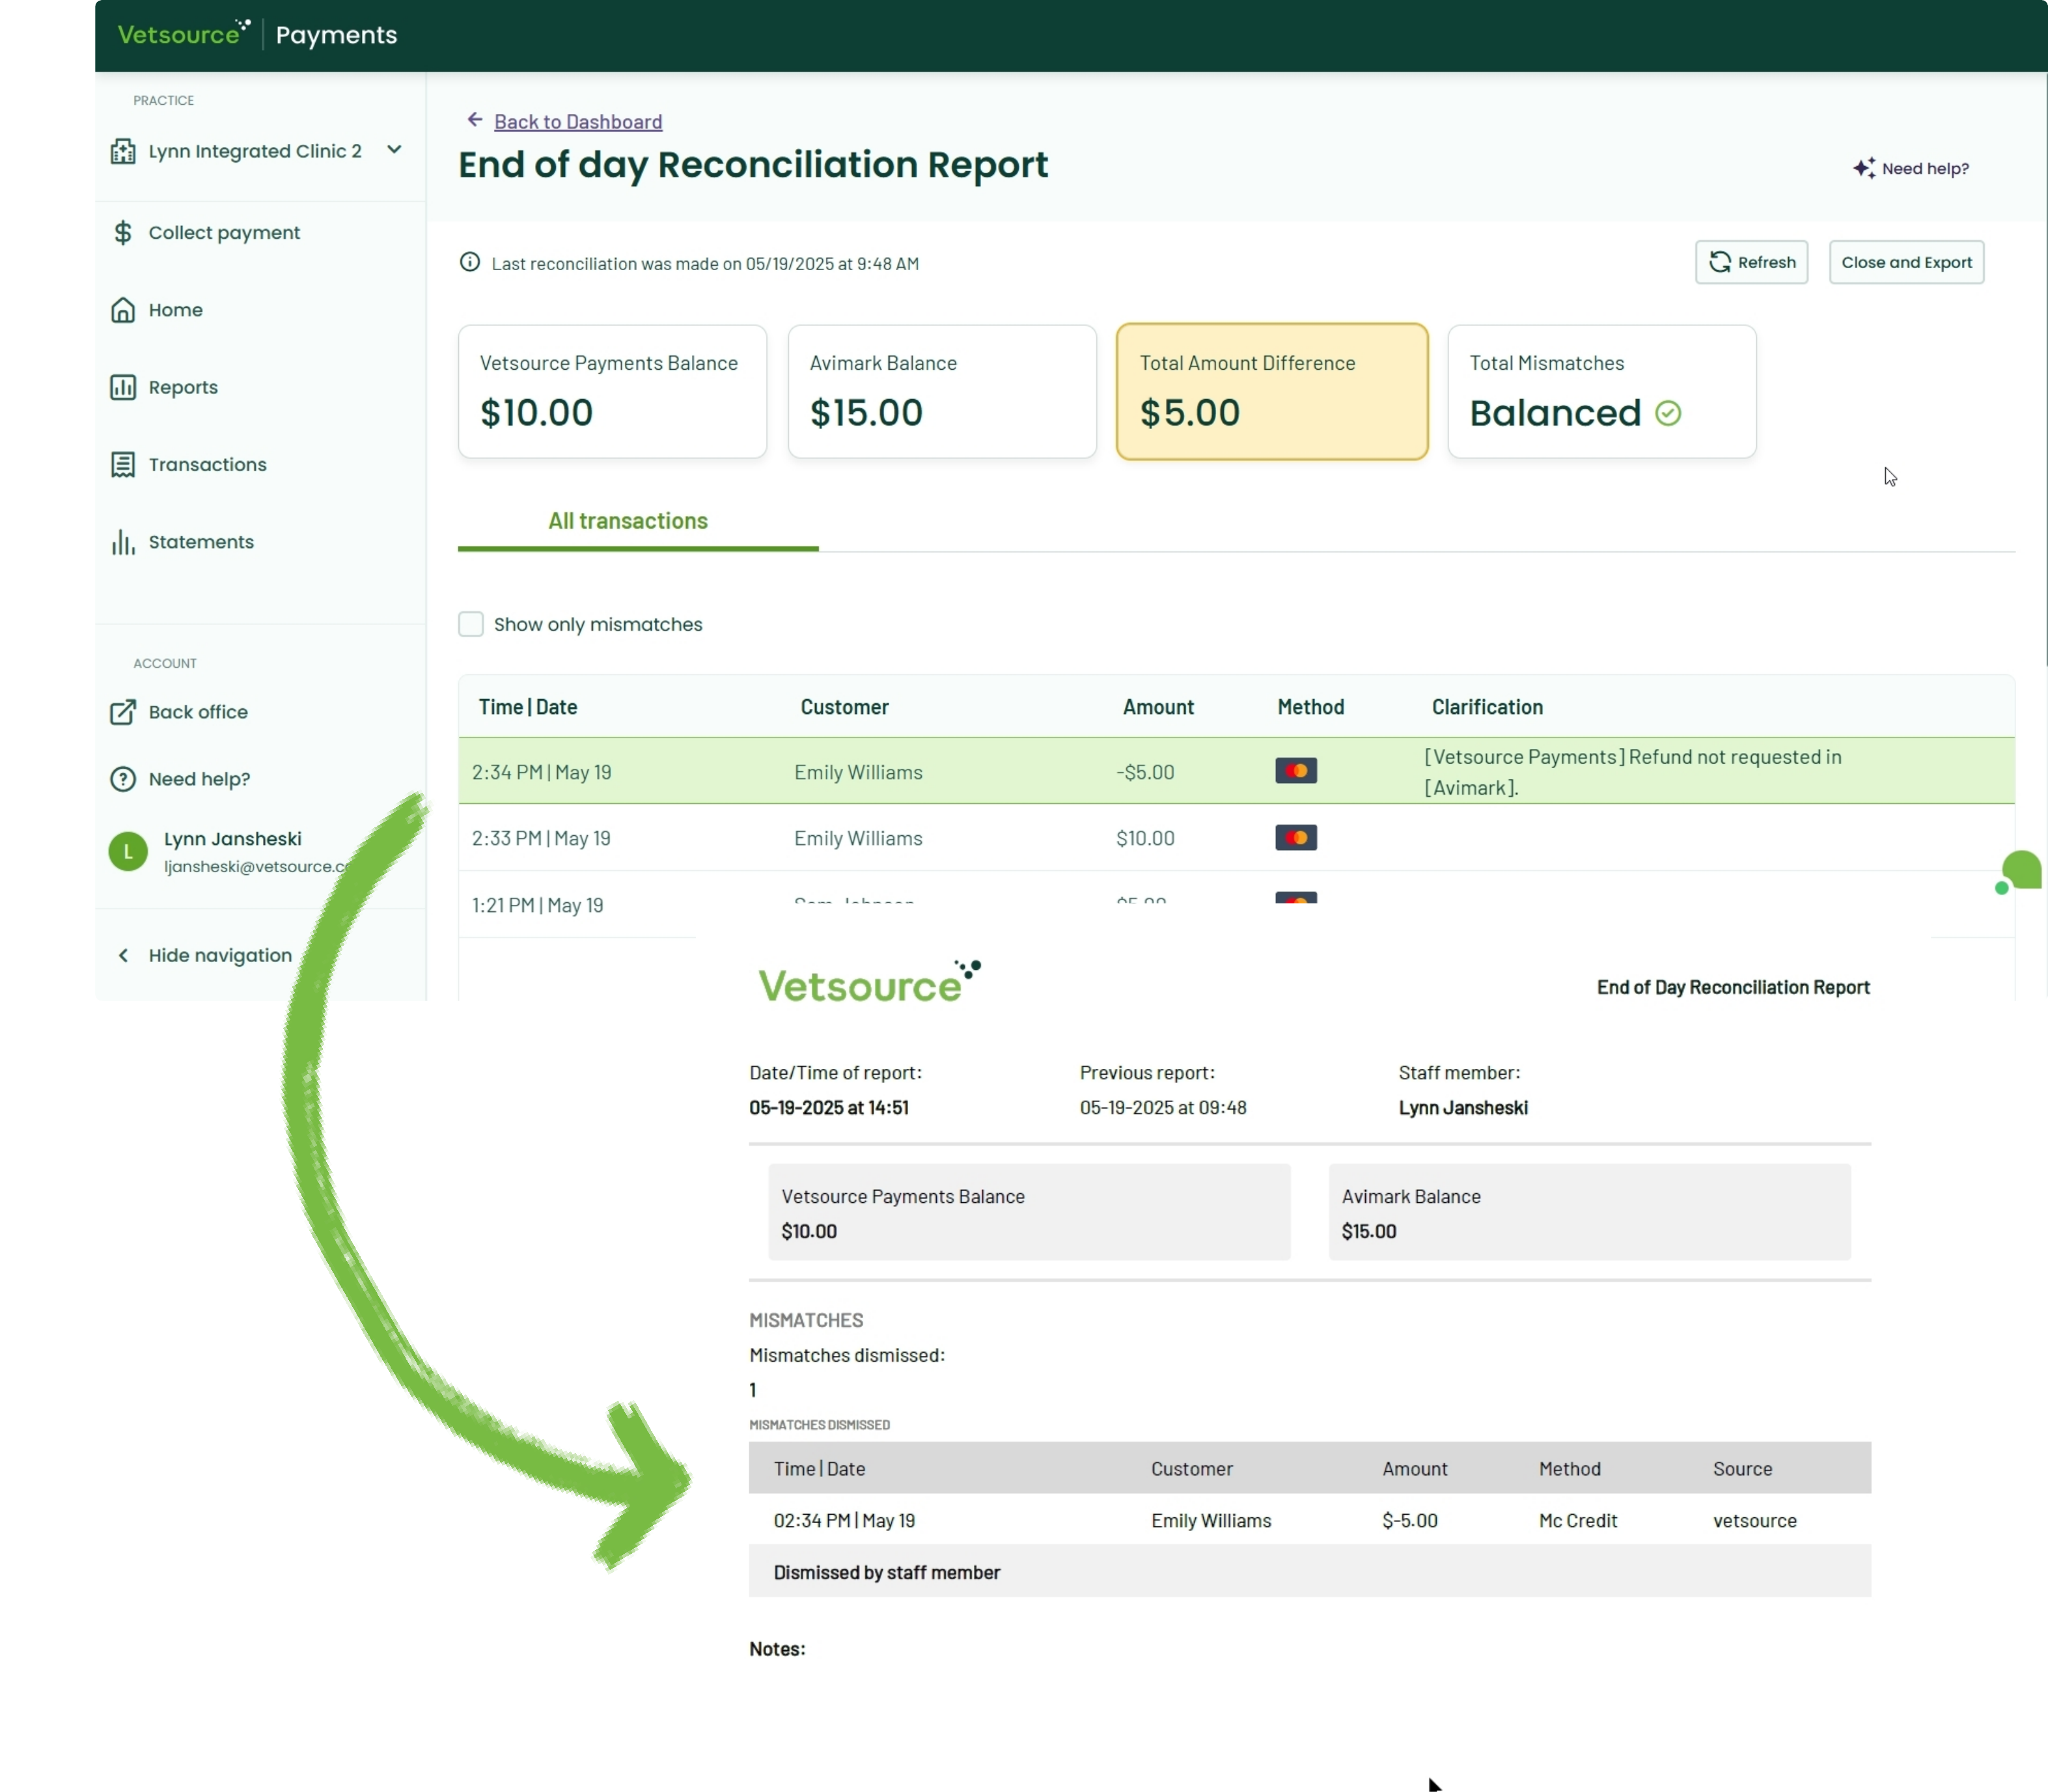Click the -$5.00 amount cell

tap(1145, 772)
